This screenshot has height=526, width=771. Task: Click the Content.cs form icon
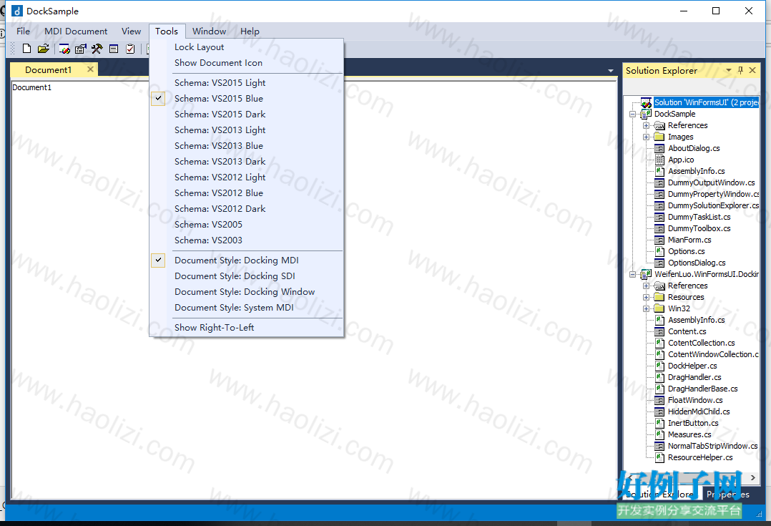pyautogui.click(x=660, y=331)
